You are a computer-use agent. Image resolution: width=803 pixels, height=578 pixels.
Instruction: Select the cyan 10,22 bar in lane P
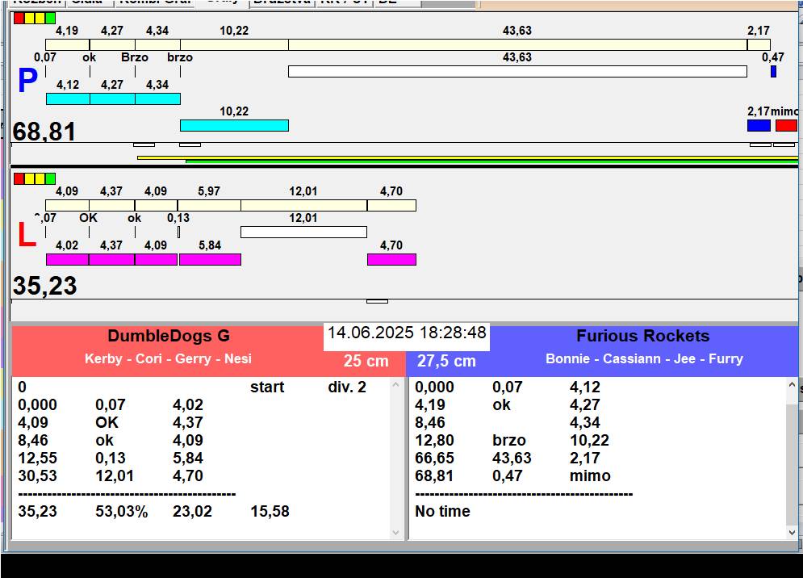click(x=234, y=125)
